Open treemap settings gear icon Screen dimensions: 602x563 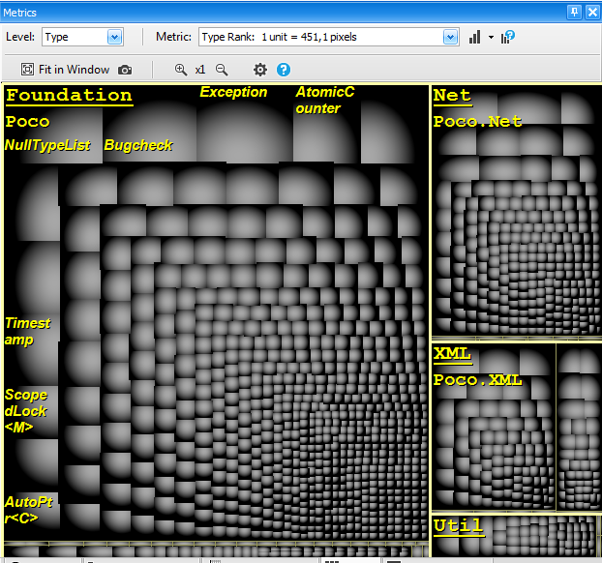point(260,70)
